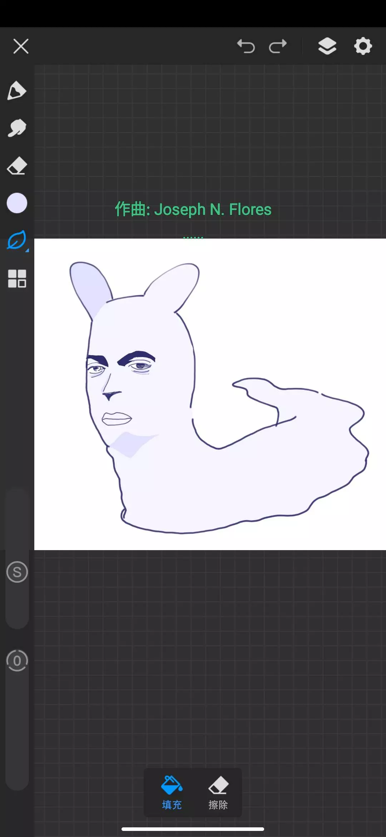
Task: Close the drawing with the X icon
Action: (21, 46)
